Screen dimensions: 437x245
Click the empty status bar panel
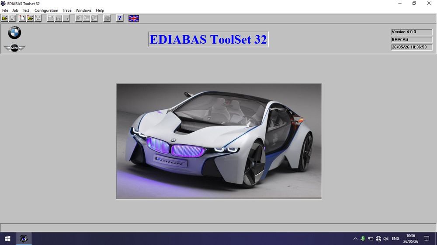218,227
